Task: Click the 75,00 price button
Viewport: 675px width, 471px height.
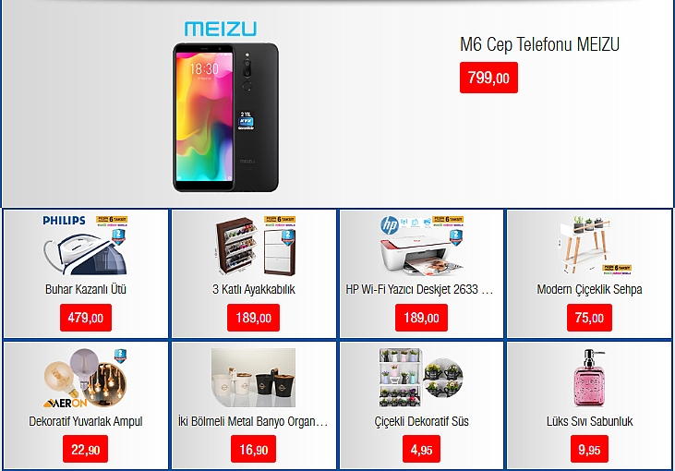Action: (589, 318)
